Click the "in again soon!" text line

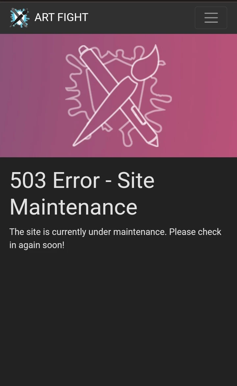pyautogui.click(x=37, y=245)
